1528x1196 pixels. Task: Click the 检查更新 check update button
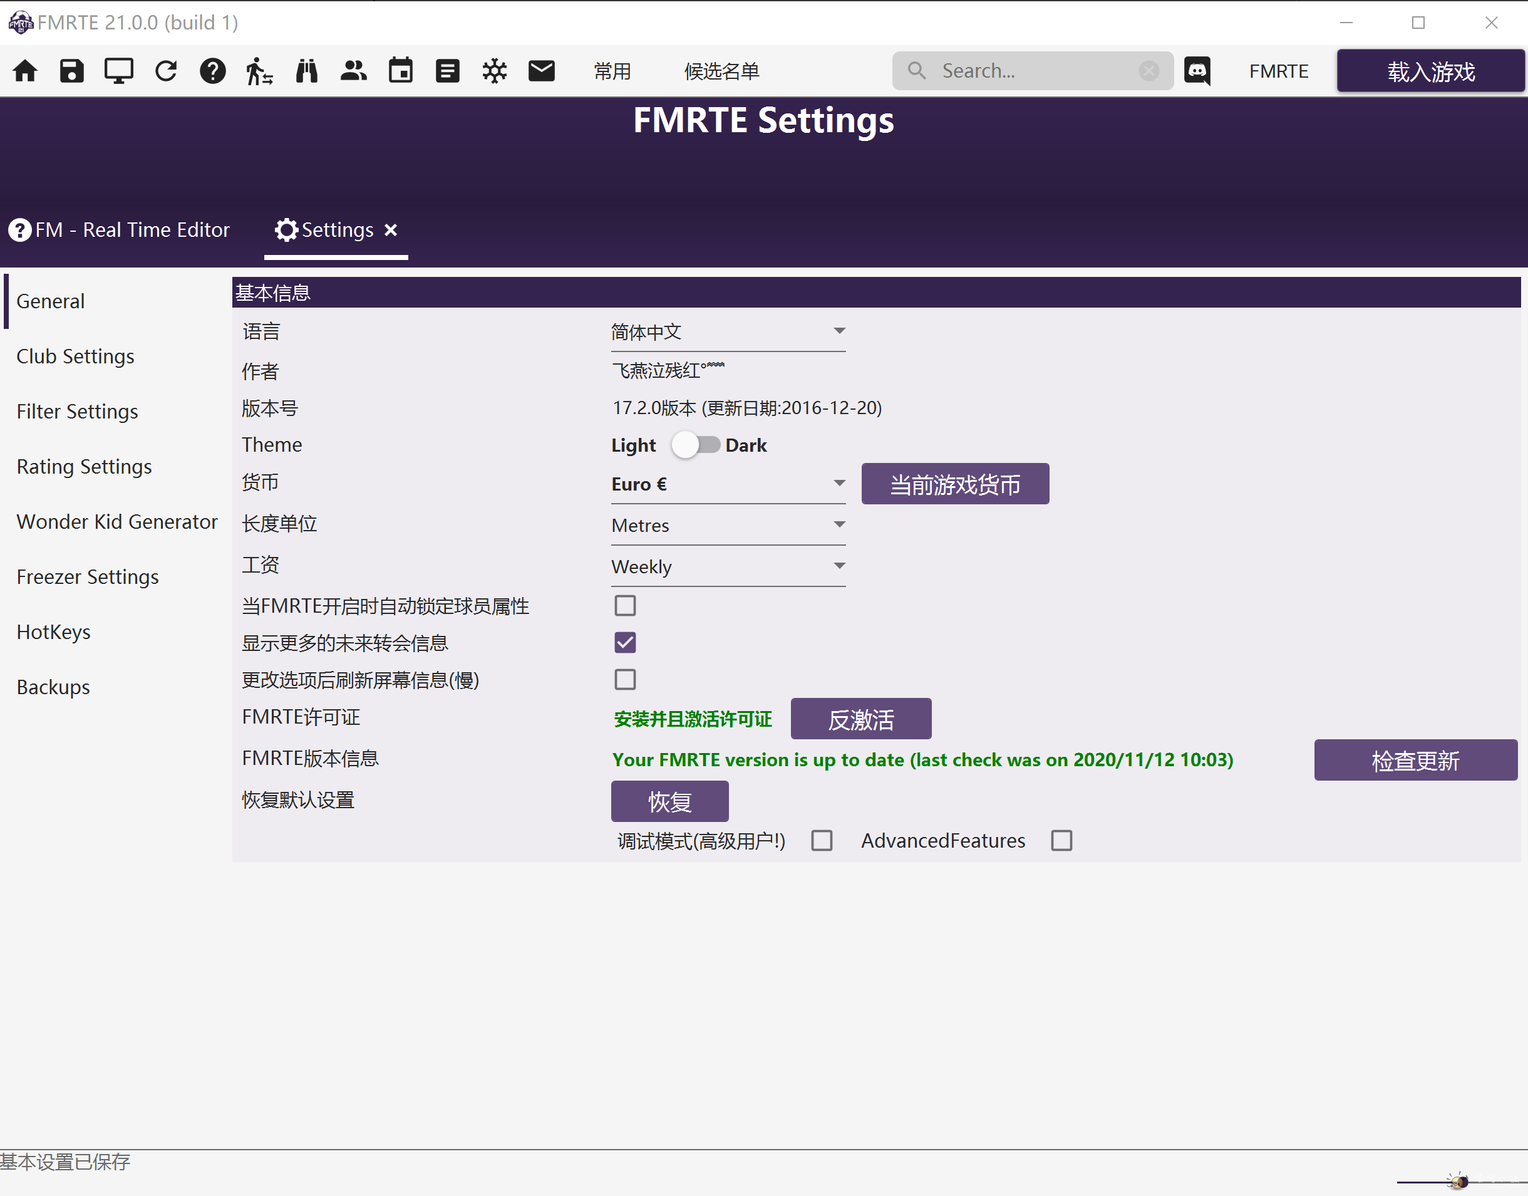pos(1415,760)
